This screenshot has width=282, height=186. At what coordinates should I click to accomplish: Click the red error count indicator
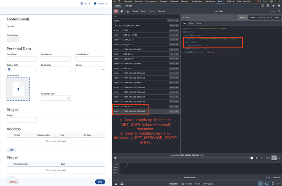pyautogui.click(x=259, y=1)
